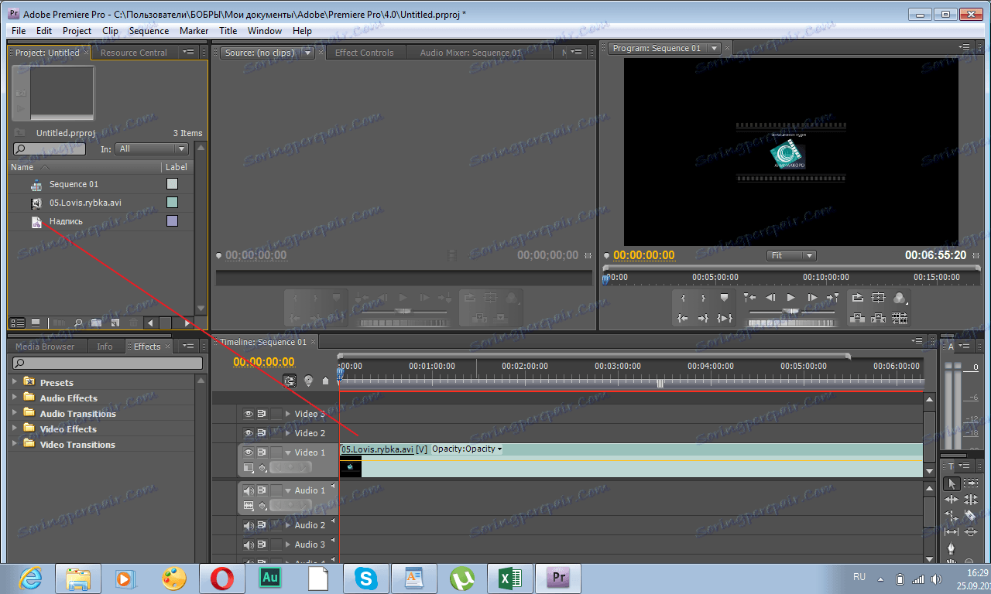
Task: Open the In: All dropdown
Action: (152, 148)
